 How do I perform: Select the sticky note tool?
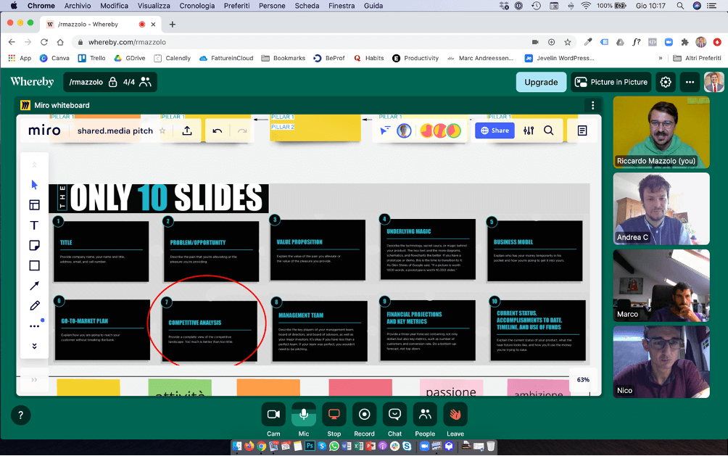point(34,246)
